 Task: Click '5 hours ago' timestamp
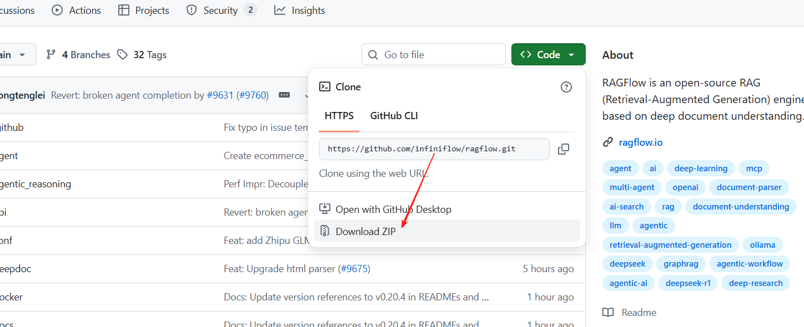(x=548, y=269)
